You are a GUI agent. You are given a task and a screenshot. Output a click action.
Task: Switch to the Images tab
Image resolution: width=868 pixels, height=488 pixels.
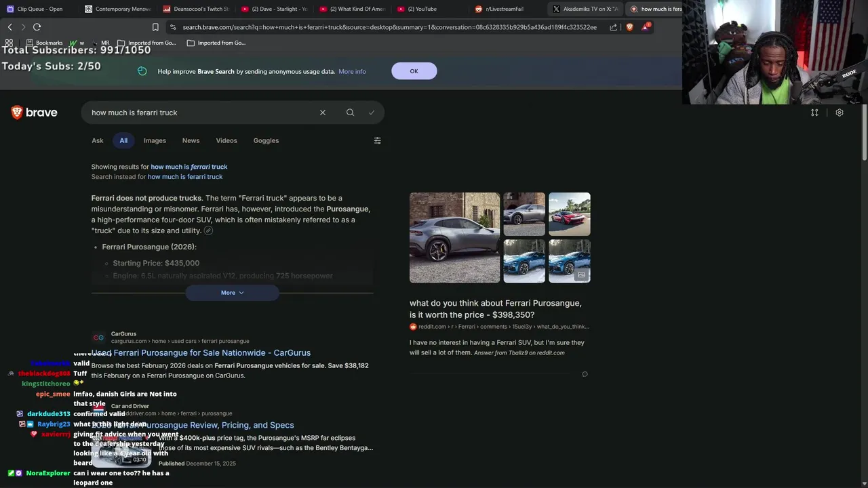point(155,140)
